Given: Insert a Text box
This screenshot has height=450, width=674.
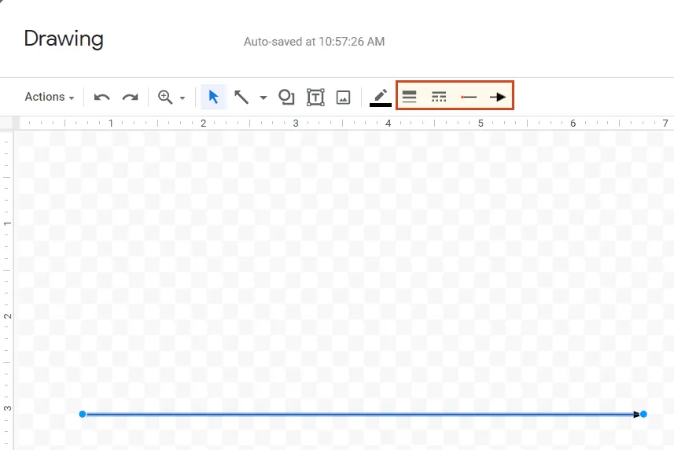Looking at the screenshot, I should coord(315,97).
